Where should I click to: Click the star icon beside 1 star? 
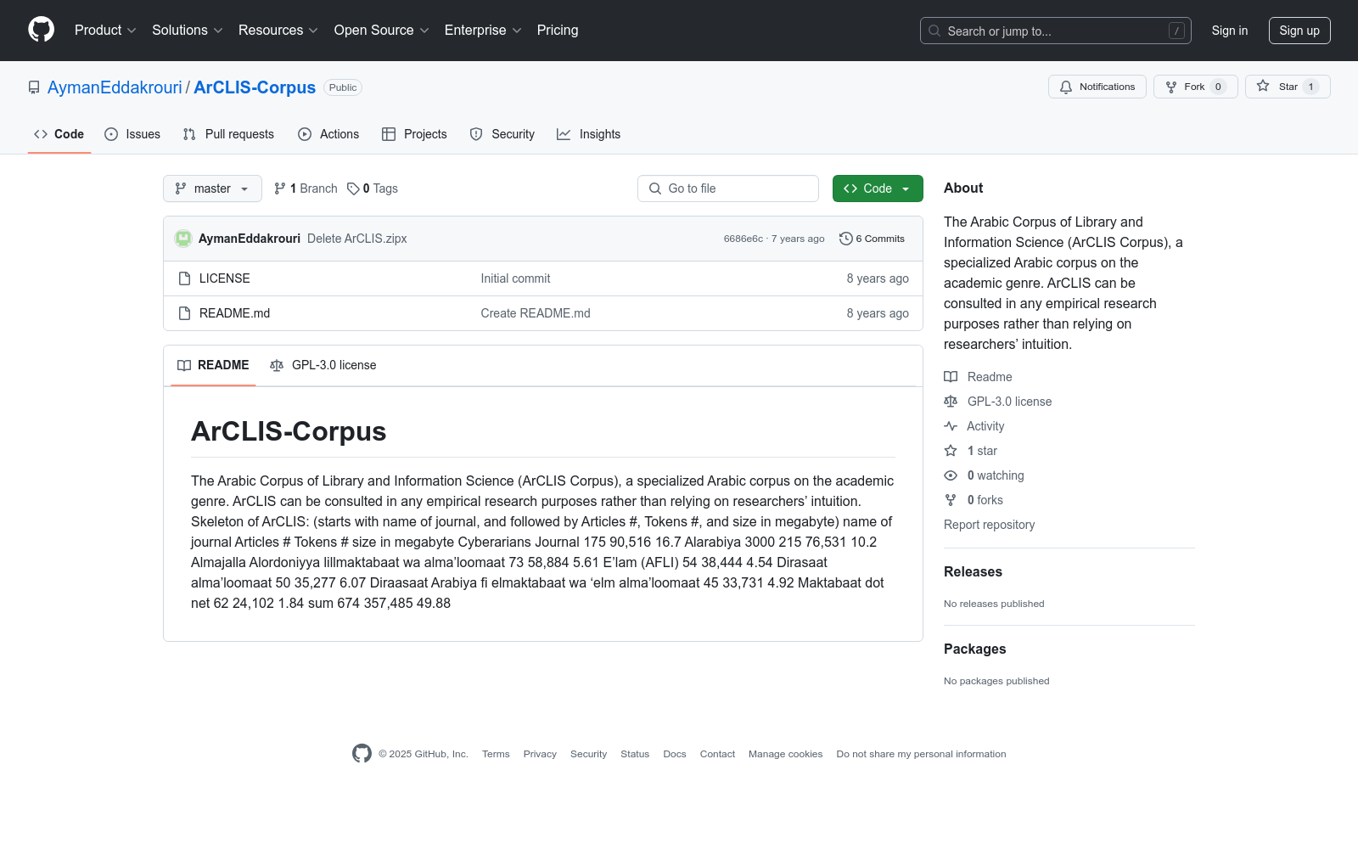pos(951,451)
